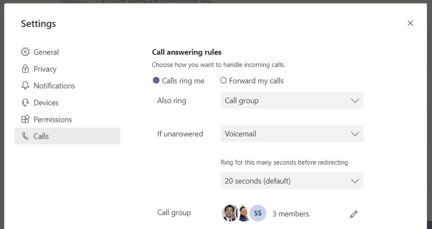Close the Settings dialog
The image size is (432, 229).
[410, 23]
